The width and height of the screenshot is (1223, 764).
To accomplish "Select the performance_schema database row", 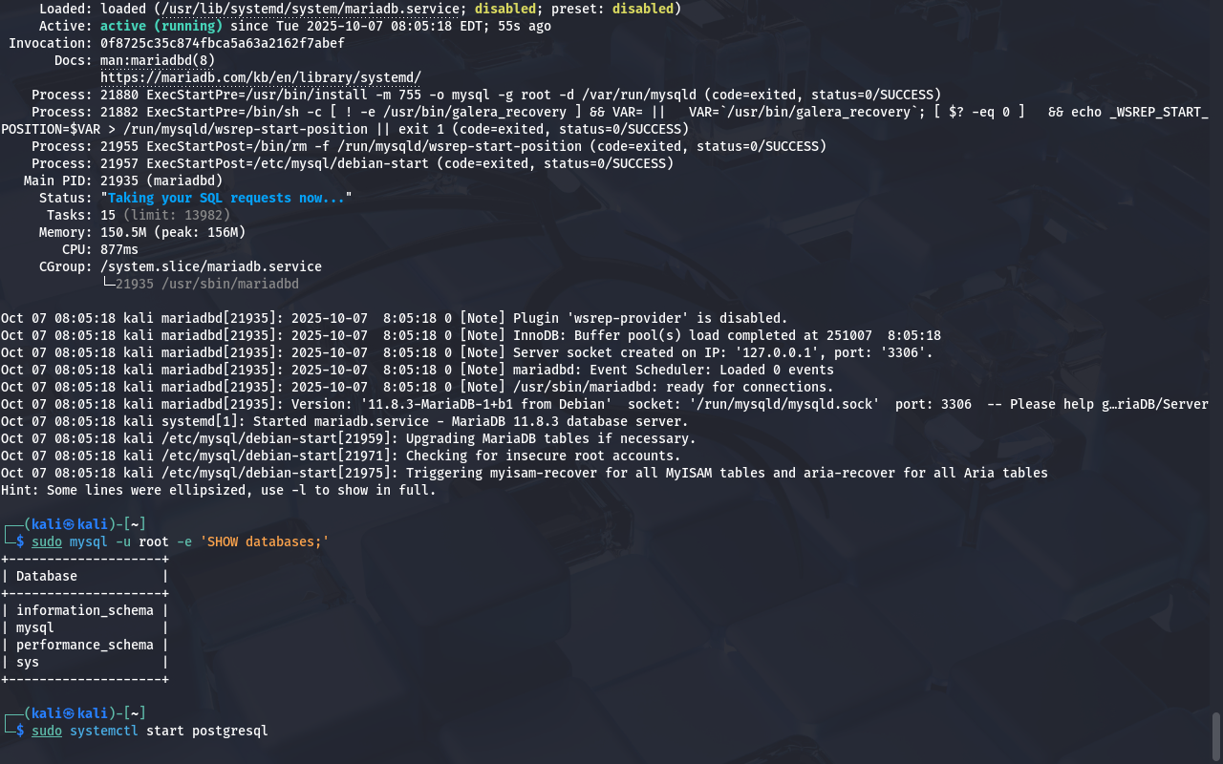I will pyautogui.click(x=84, y=645).
